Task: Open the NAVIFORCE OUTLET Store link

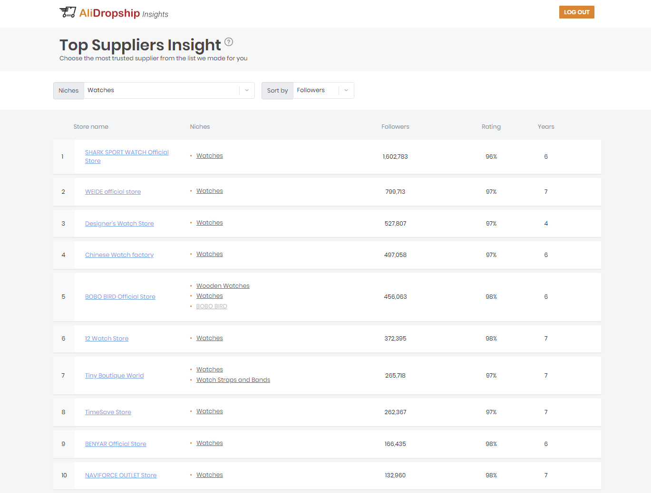Action: (x=121, y=475)
